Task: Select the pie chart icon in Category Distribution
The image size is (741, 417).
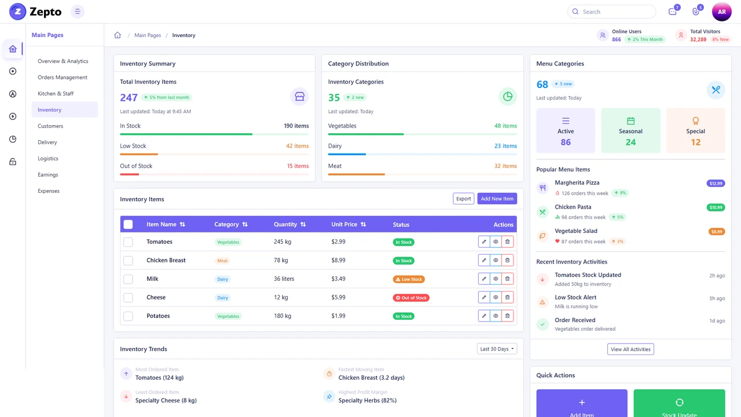Action: pos(508,97)
